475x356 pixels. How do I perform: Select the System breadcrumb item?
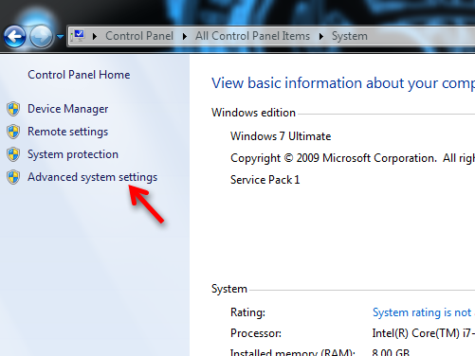point(350,36)
